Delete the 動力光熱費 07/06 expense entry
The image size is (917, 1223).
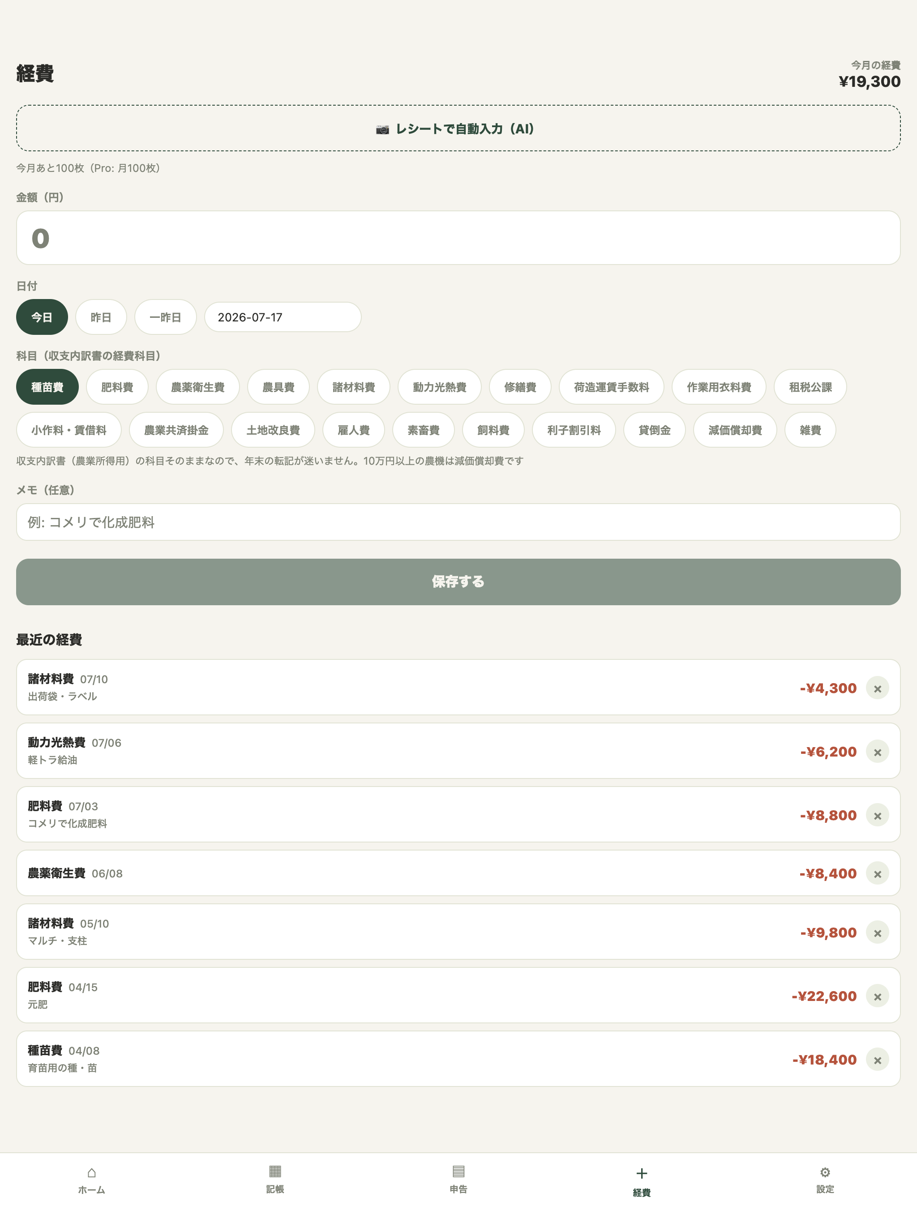(877, 752)
